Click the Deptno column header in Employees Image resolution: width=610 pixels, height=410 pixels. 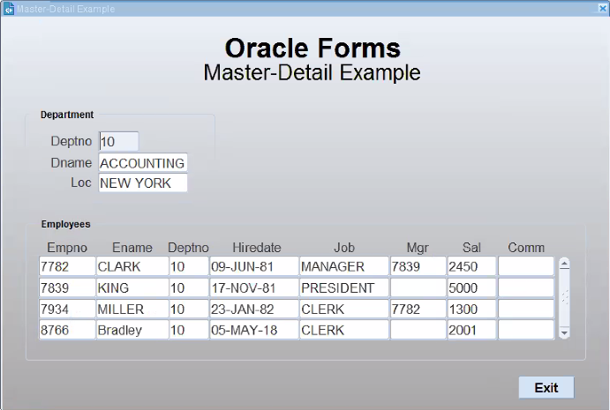tap(188, 248)
